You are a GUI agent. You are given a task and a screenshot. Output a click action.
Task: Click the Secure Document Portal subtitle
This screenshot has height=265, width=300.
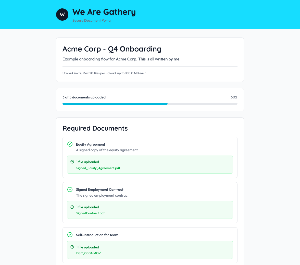(92, 20)
